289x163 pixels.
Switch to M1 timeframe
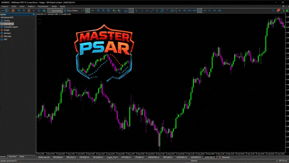tap(180, 10)
